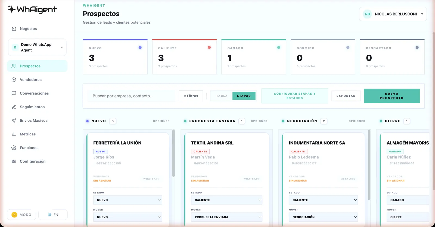
Task: Click the B business badge icon
Action: [15, 47]
